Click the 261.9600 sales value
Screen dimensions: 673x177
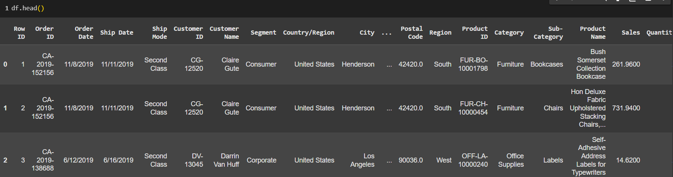coord(626,64)
